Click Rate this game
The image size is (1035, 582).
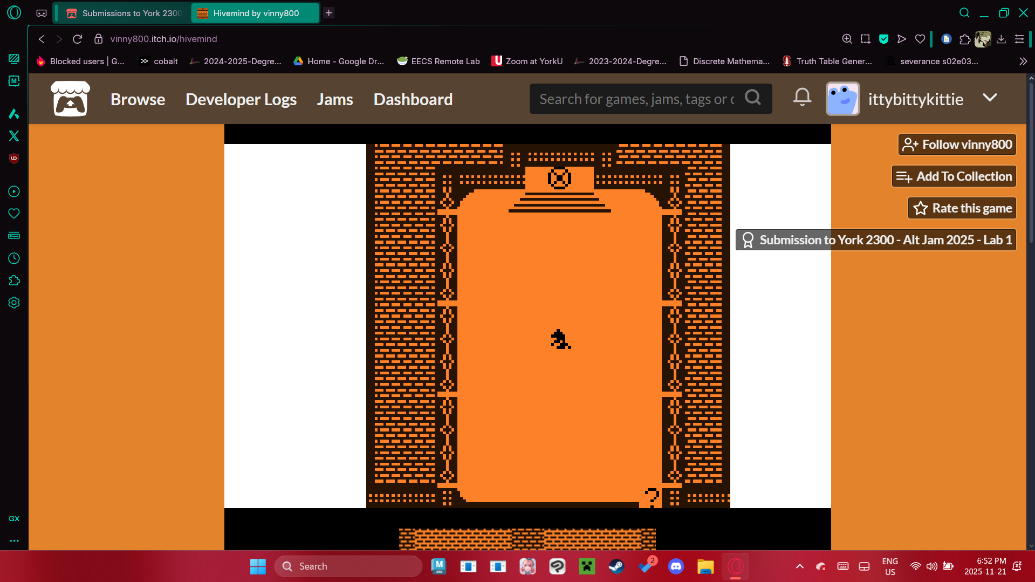(x=962, y=208)
